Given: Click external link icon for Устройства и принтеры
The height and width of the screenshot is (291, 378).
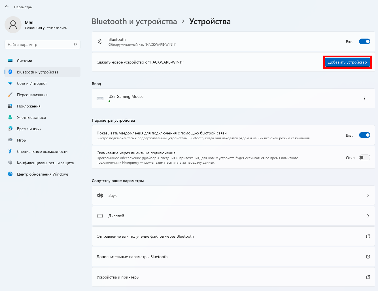Looking at the screenshot, I should click(x=368, y=277).
